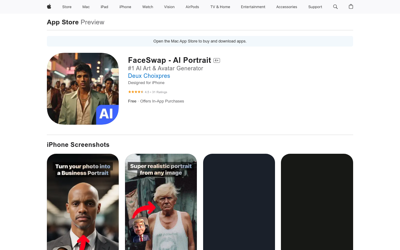Click the Preview text beside App Store
This screenshot has height=250, width=400.
pos(92,22)
